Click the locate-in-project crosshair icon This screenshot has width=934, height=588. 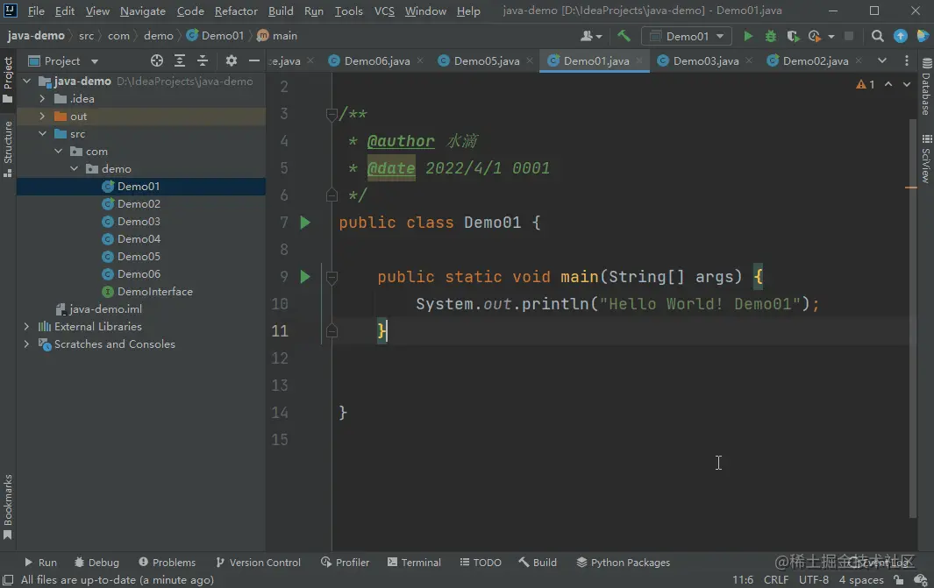[157, 60]
